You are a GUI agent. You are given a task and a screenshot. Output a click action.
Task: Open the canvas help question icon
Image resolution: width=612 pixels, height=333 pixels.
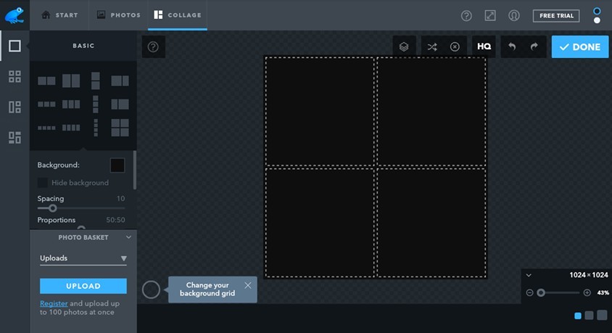click(x=154, y=47)
